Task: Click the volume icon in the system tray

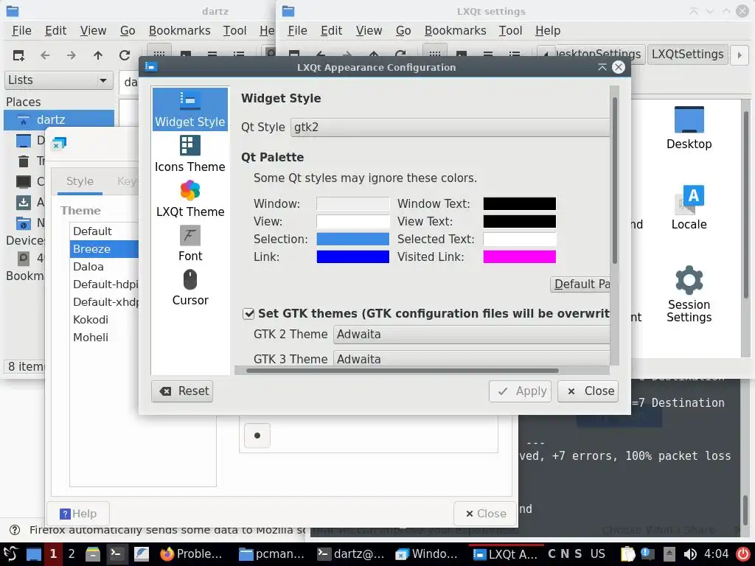Action: click(690, 554)
